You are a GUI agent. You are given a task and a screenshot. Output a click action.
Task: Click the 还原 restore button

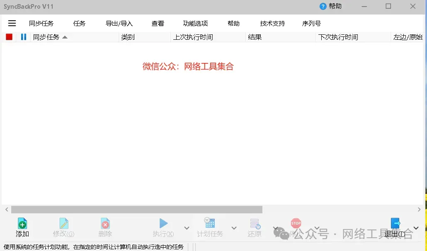point(255,228)
